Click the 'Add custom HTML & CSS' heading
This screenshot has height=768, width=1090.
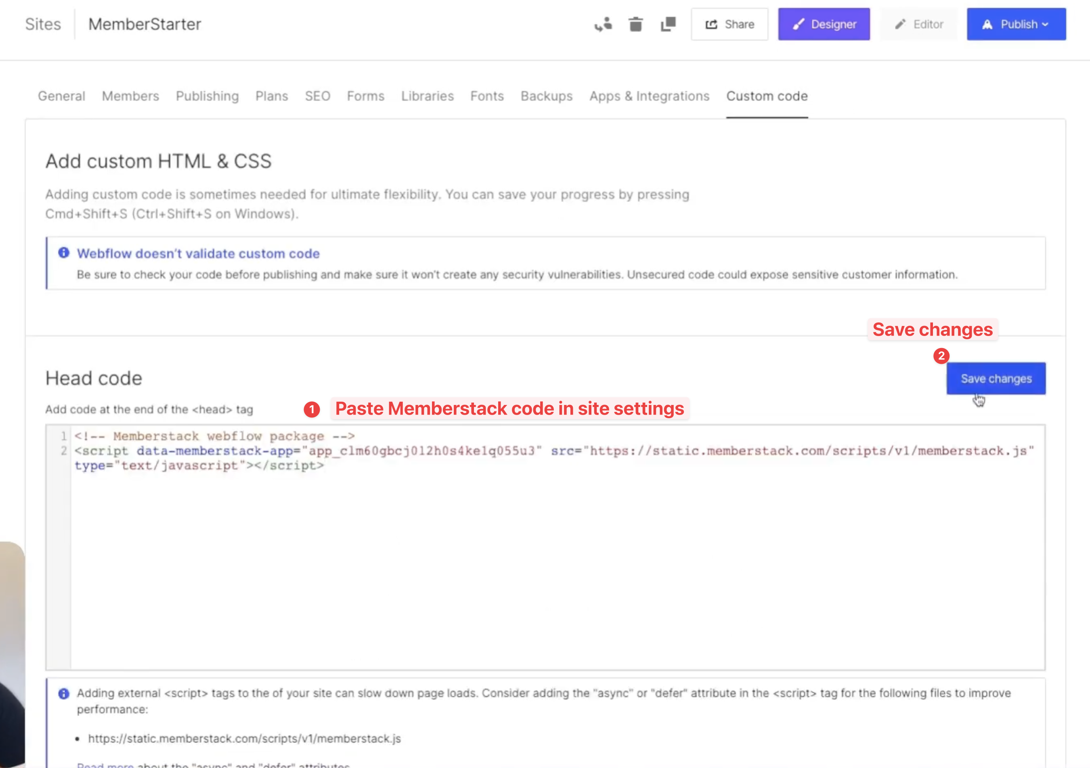pos(159,161)
